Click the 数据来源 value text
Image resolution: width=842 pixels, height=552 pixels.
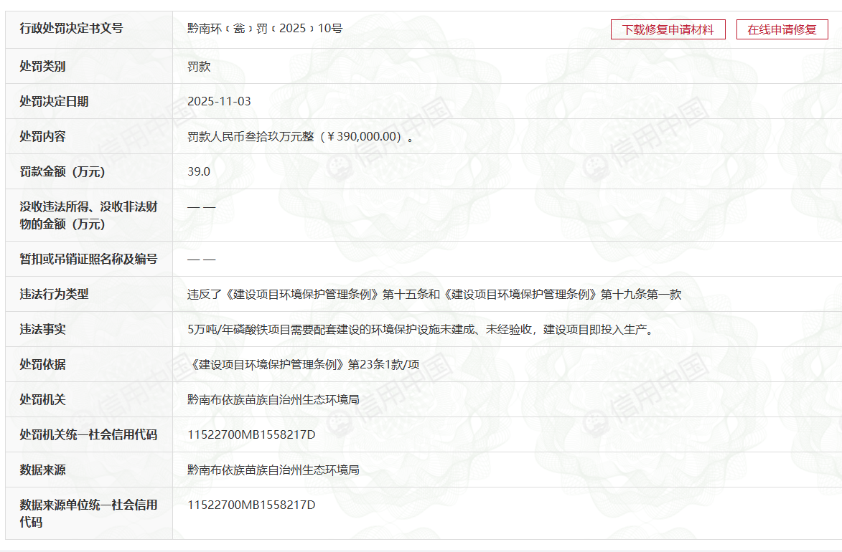click(x=273, y=470)
